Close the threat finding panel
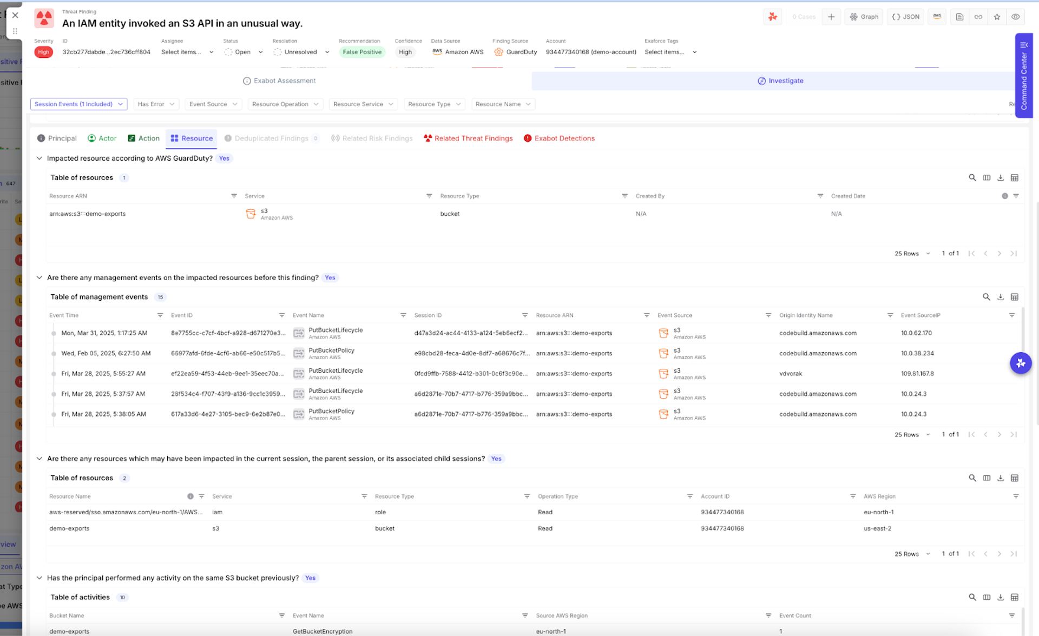Image resolution: width=1039 pixels, height=636 pixels. [15, 15]
